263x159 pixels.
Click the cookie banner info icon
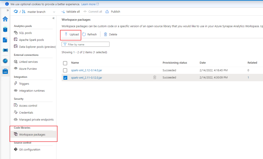7,4
